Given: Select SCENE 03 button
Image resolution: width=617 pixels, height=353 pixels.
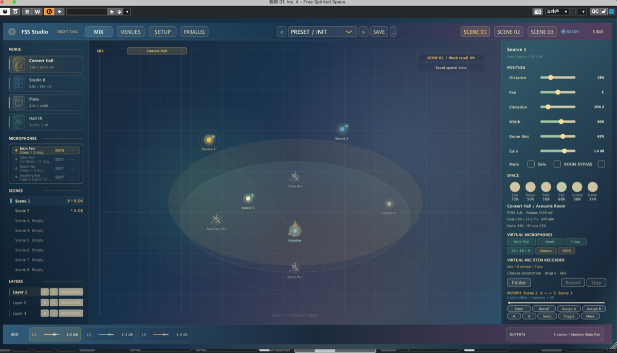Looking at the screenshot, I should pos(542,32).
